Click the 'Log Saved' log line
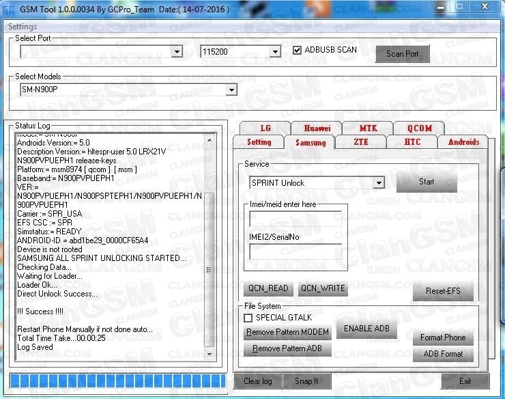 click(35, 347)
